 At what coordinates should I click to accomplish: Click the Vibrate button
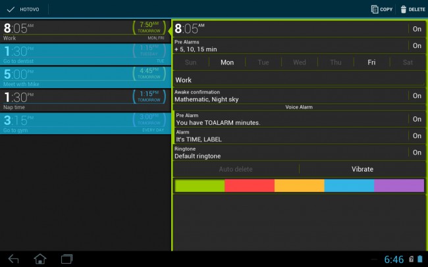(362, 169)
